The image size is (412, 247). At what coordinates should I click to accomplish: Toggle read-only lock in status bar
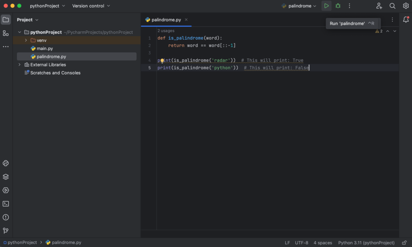click(404, 243)
